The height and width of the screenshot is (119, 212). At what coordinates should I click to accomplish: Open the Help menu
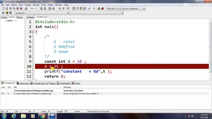66,5
